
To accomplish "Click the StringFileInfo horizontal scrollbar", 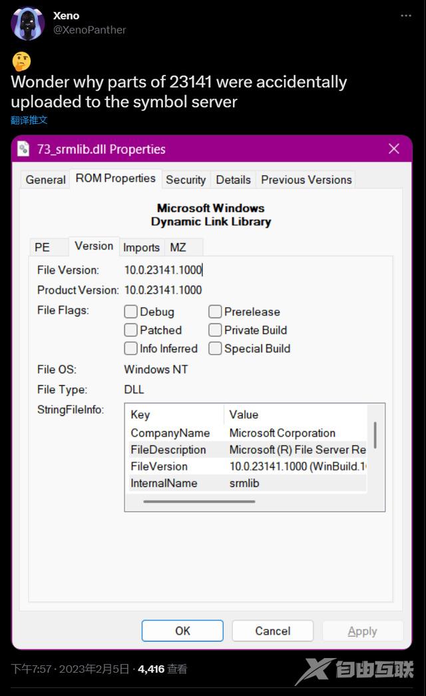I will (199, 502).
